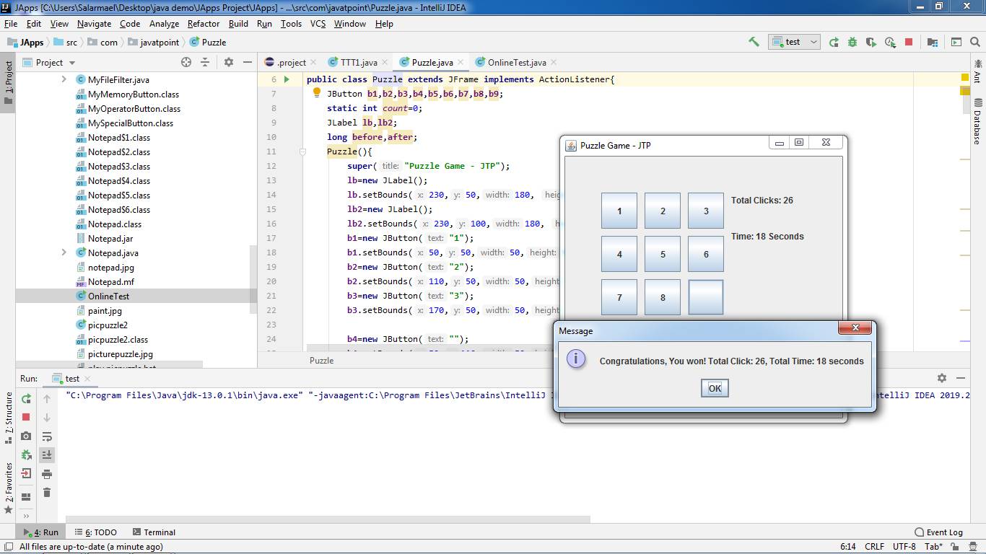Open the UTF-8 encoding selector

904,547
